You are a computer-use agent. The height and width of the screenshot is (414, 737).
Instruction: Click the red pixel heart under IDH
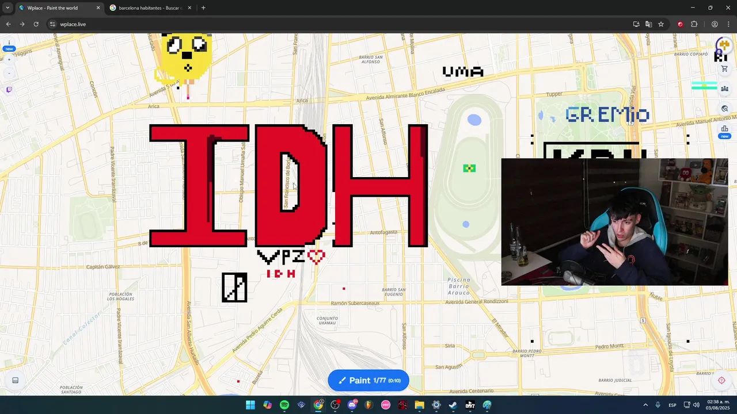pyautogui.click(x=316, y=256)
